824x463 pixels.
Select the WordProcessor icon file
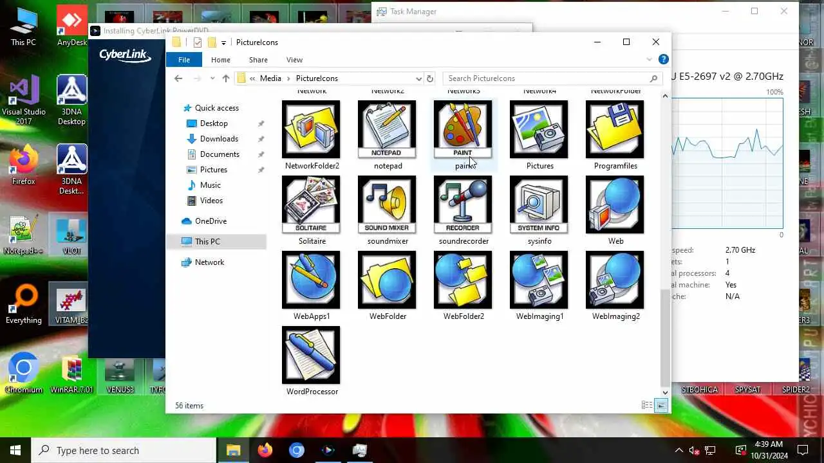312,361
